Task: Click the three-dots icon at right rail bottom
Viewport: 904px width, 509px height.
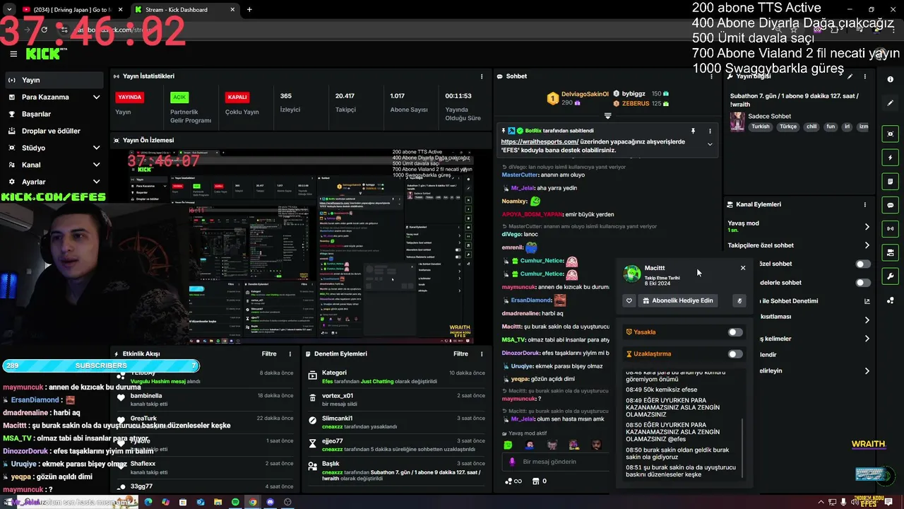Action: click(x=890, y=300)
